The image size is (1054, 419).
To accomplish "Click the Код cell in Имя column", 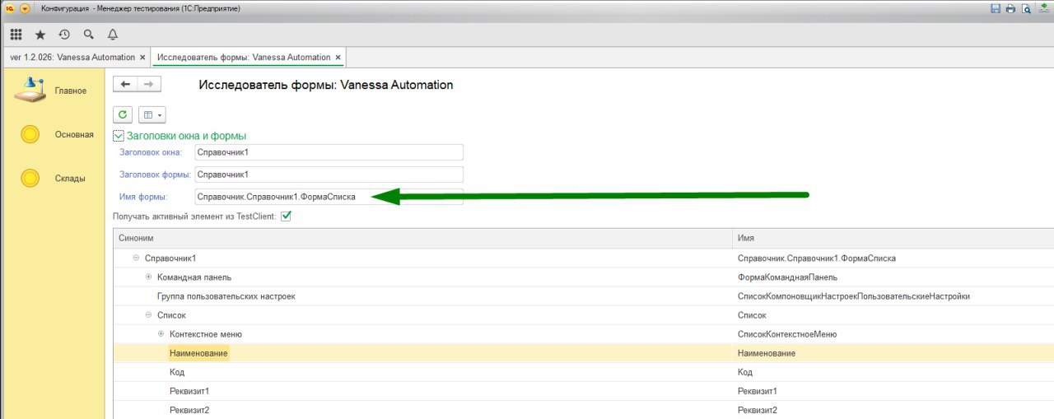I will tap(893, 372).
